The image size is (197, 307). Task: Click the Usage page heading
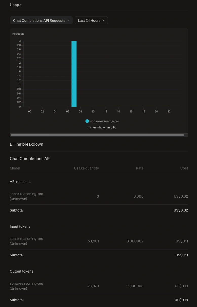(16, 5)
